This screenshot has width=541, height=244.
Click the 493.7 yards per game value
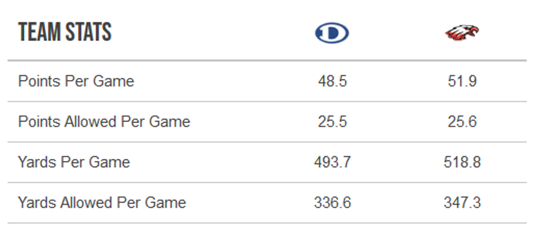coord(332,162)
